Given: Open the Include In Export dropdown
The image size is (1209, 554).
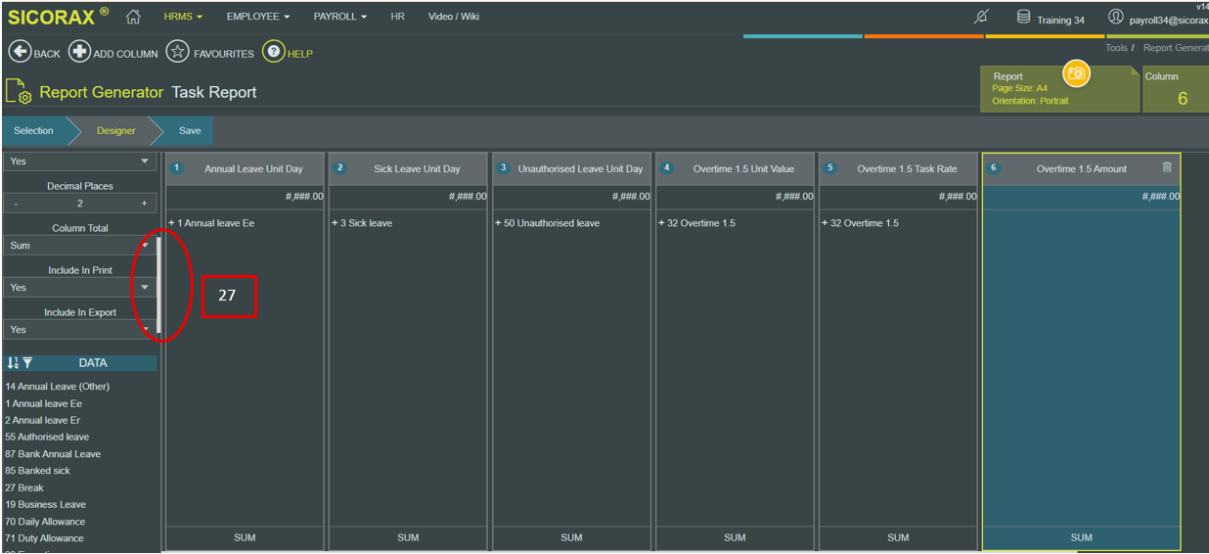Looking at the screenshot, I should [x=79, y=330].
